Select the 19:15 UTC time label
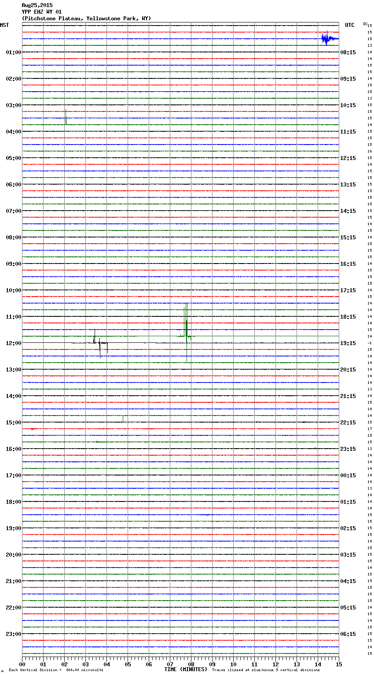Screen dimensions: 374x676 pyautogui.click(x=348, y=343)
